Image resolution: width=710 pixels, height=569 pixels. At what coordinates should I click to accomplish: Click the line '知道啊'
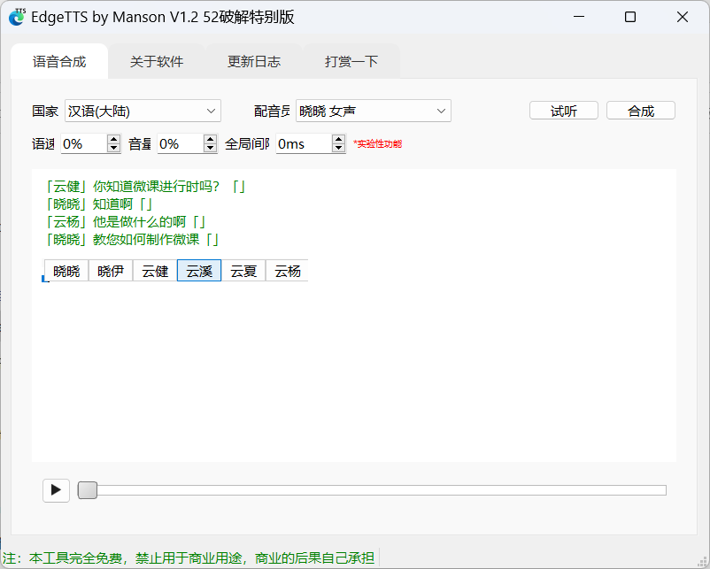pos(112,204)
